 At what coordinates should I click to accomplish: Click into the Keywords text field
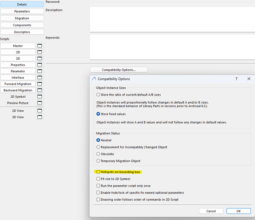(x=172, y=47)
